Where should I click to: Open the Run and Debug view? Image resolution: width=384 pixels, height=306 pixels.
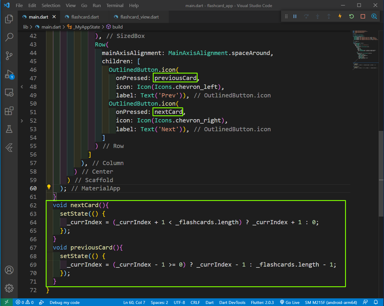pyautogui.click(x=9, y=74)
